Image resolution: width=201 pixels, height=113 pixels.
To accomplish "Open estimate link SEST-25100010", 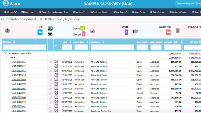I will (19, 75).
